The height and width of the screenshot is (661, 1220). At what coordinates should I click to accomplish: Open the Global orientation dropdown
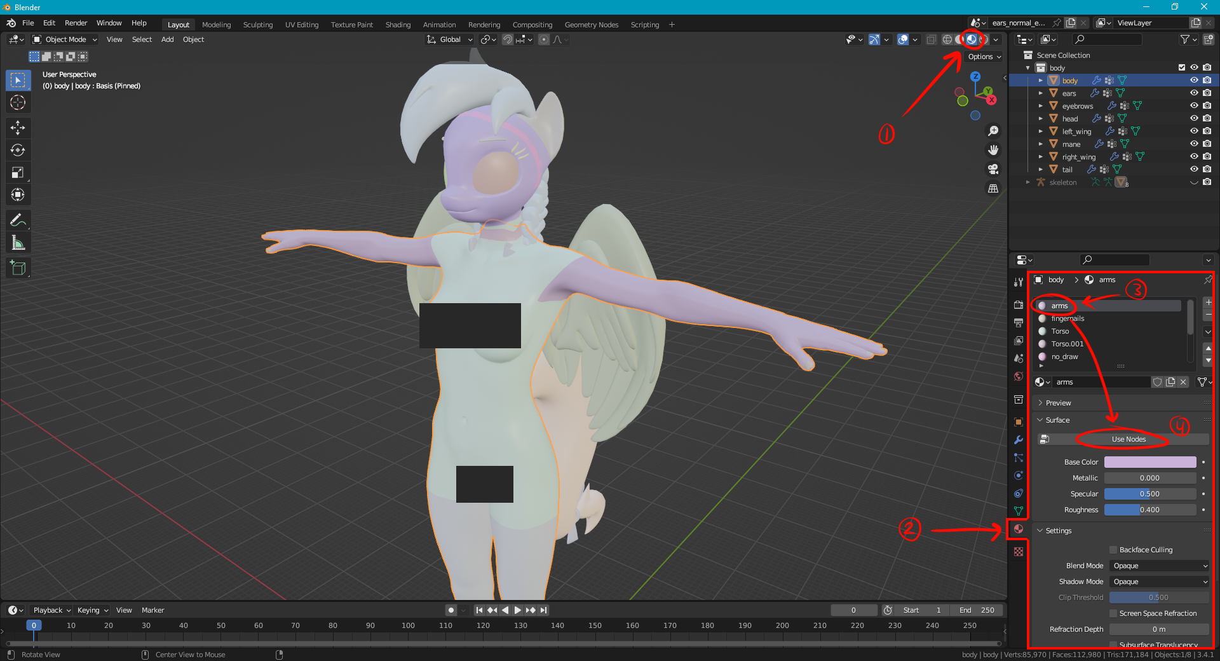click(449, 39)
